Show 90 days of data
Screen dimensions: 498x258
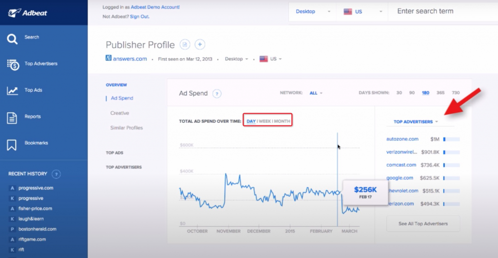pyautogui.click(x=412, y=93)
